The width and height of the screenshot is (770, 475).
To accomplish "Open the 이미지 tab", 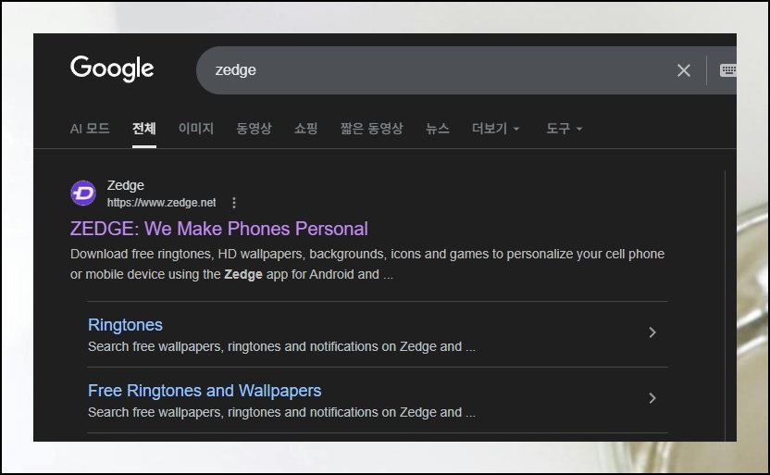I will point(196,129).
